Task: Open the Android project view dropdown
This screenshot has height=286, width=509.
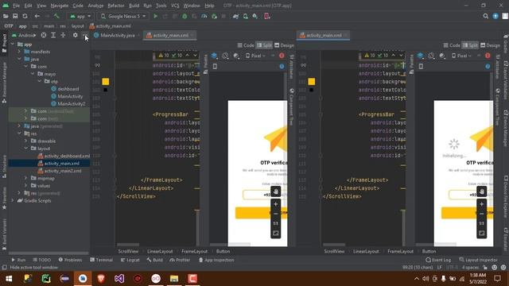Action: (x=24, y=35)
